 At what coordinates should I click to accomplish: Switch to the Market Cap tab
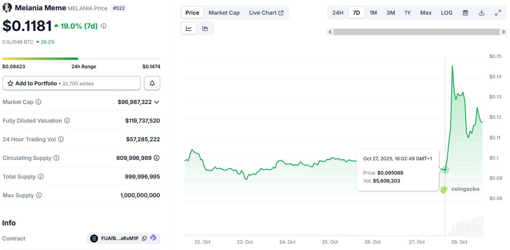224,13
